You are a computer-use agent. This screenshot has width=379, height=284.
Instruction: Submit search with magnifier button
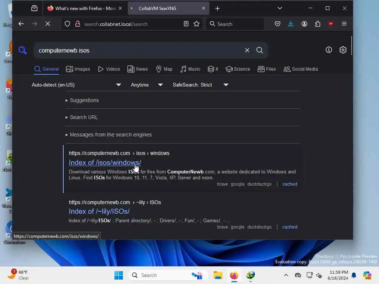coord(259,50)
